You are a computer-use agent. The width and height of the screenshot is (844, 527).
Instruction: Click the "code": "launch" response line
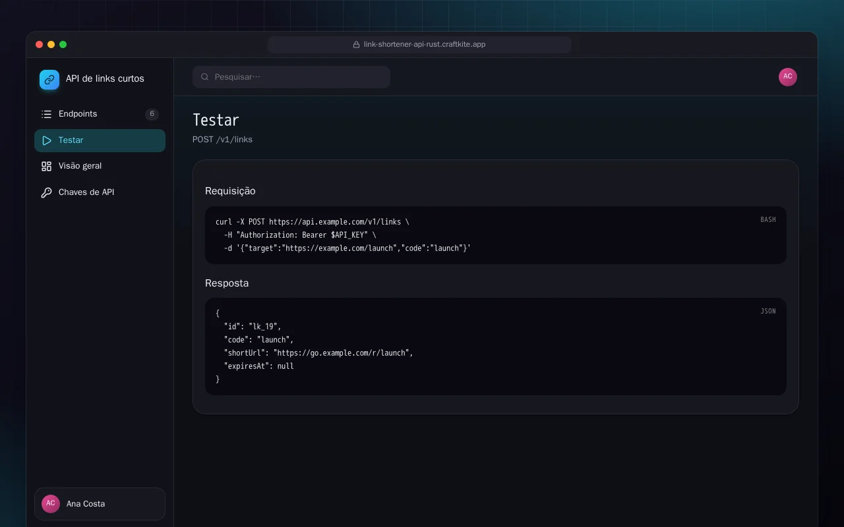click(258, 340)
